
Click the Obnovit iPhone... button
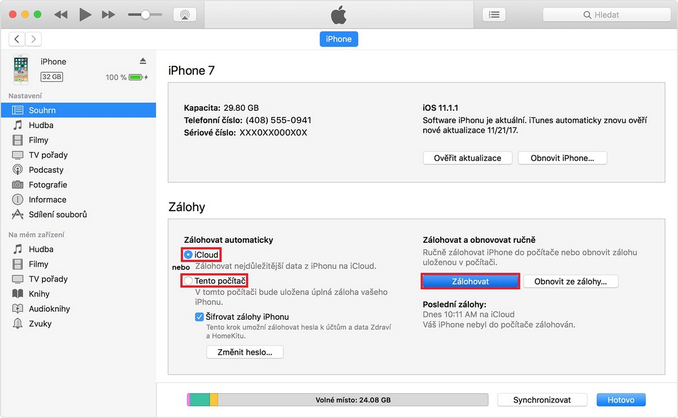(562, 158)
